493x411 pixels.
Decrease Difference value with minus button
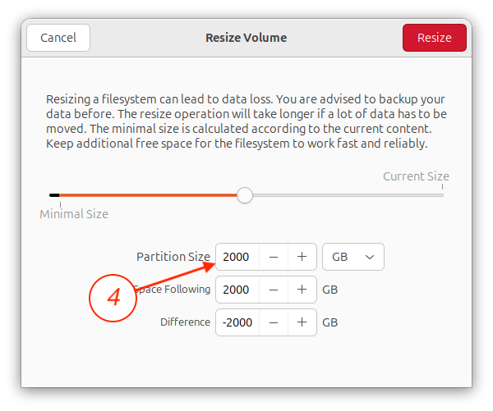pyautogui.click(x=274, y=322)
